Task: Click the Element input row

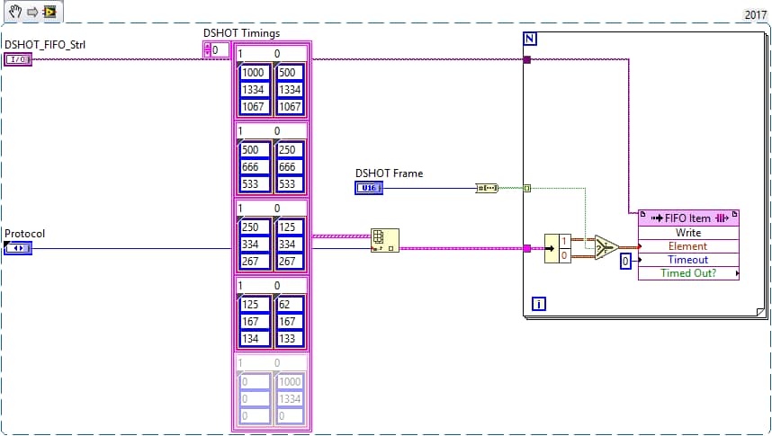Action: (688, 246)
